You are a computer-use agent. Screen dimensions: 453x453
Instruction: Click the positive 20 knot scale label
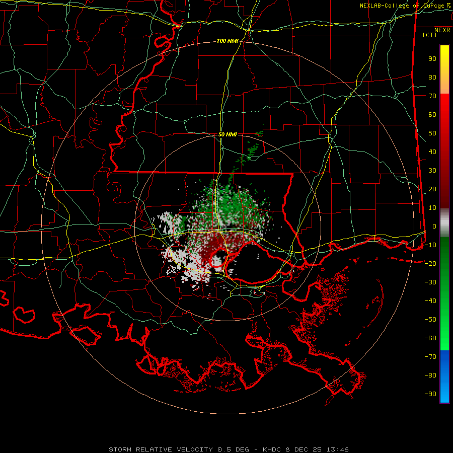(x=432, y=189)
